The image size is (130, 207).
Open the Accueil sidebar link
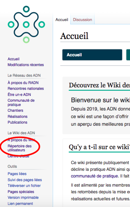coord(14,59)
